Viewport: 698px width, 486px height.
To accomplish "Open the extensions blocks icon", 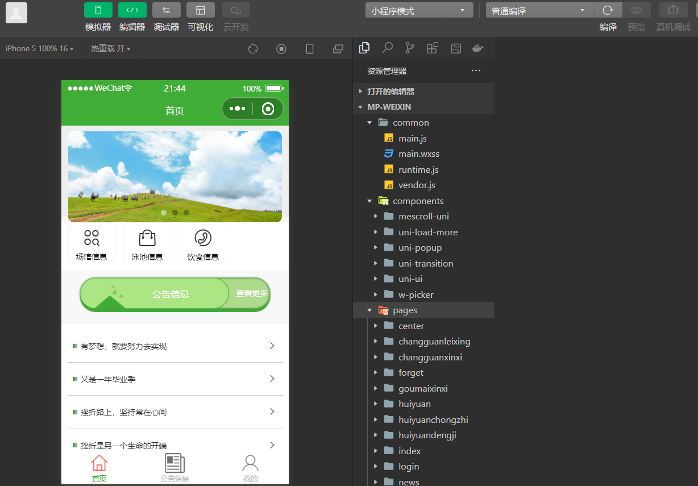I will (433, 48).
